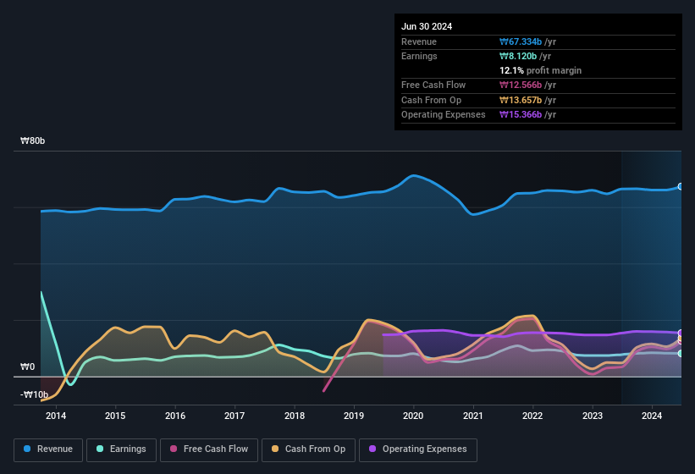
Task: Click the pink Free Cash Flow dot
Action: pyautogui.click(x=174, y=449)
